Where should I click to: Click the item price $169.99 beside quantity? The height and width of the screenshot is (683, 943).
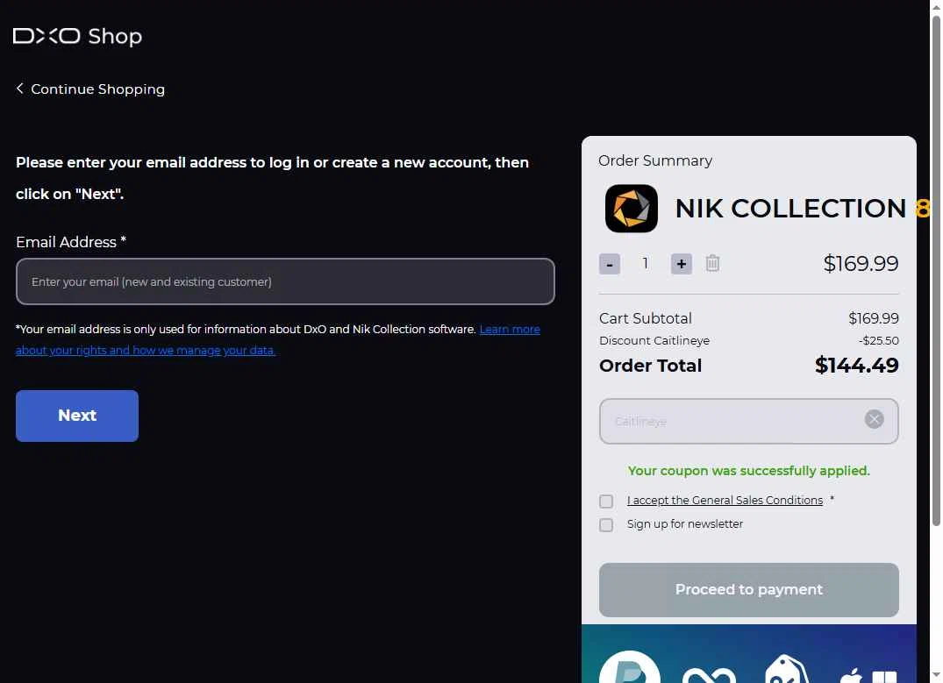pyautogui.click(x=861, y=263)
